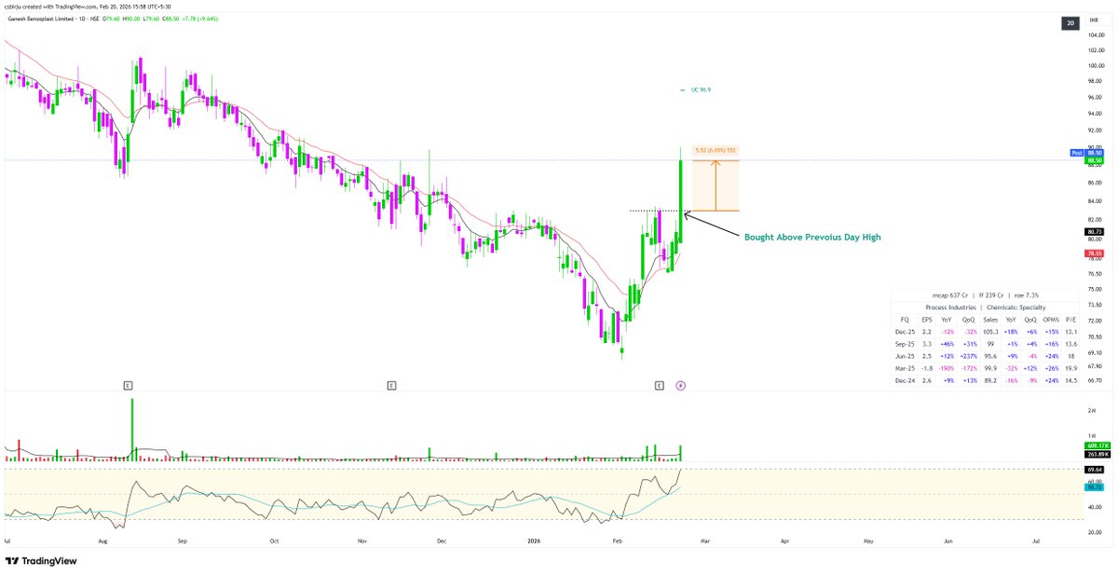Click the 'Sales' column header
The height and width of the screenshot is (575, 1118).
tap(990, 319)
